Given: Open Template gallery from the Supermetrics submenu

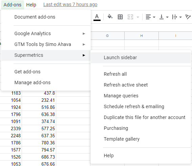Looking at the screenshot, I should coord(141,139).
